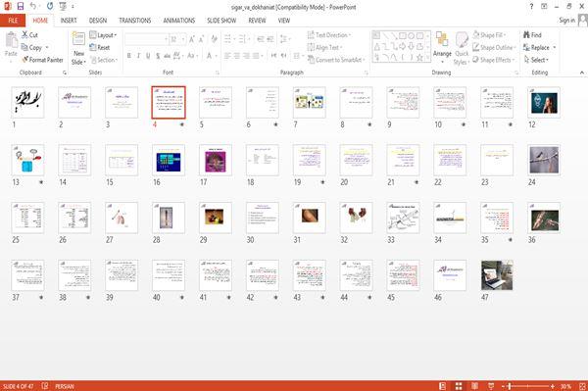Switch to the ANIMATIONS tab
The image size is (588, 391).
(179, 21)
